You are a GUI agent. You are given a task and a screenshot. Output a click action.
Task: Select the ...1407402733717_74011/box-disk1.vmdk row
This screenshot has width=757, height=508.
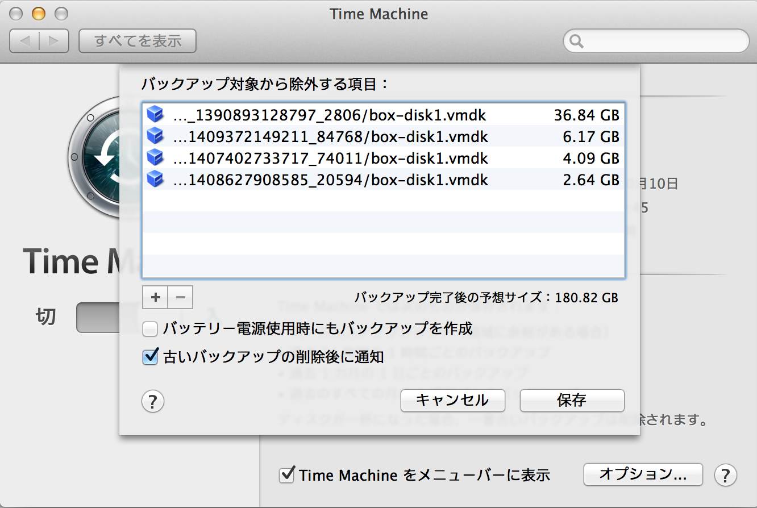[x=384, y=158]
